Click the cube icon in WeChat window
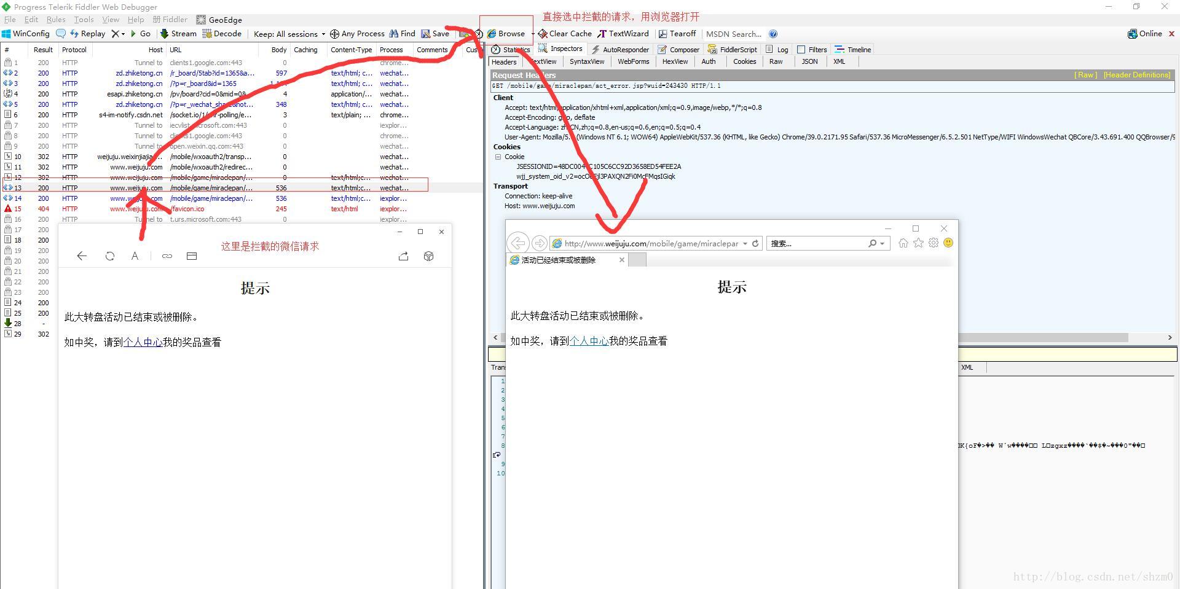 tap(428, 256)
